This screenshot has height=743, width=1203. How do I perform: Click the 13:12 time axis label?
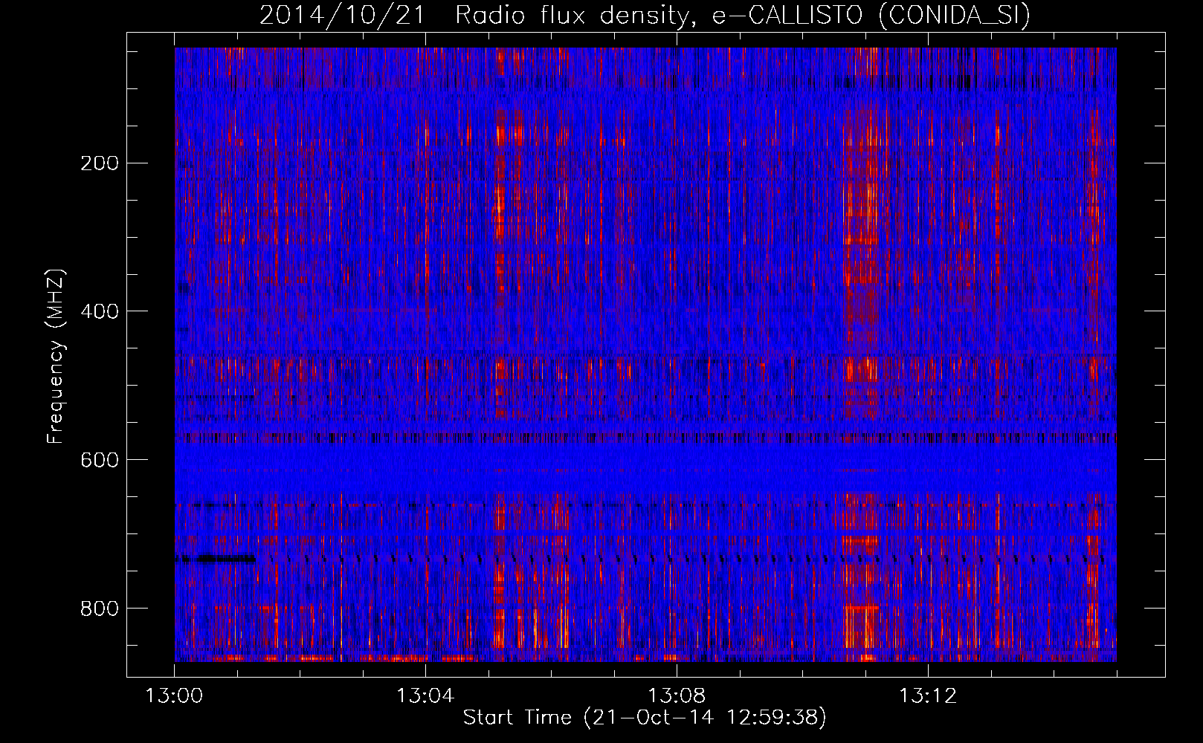(x=928, y=696)
